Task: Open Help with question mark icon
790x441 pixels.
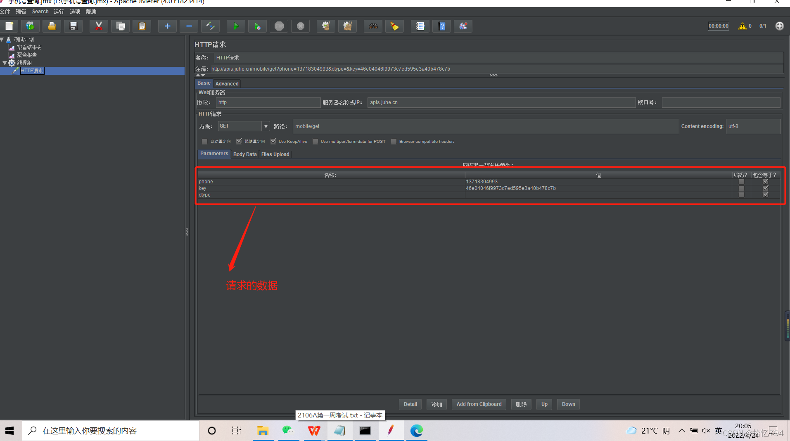Action: point(442,26)
